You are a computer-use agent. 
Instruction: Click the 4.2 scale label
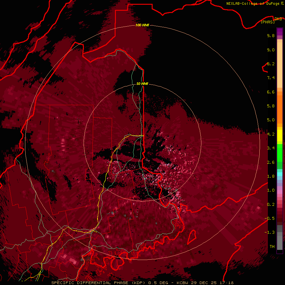[x=271, y=134]
